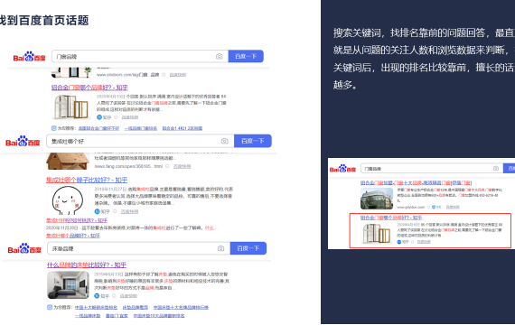The width and height of the screenshot is (515, 325).
Task: Click 百度快照 beside the oledoors.com URL
Action: click(x=178, y=75)
